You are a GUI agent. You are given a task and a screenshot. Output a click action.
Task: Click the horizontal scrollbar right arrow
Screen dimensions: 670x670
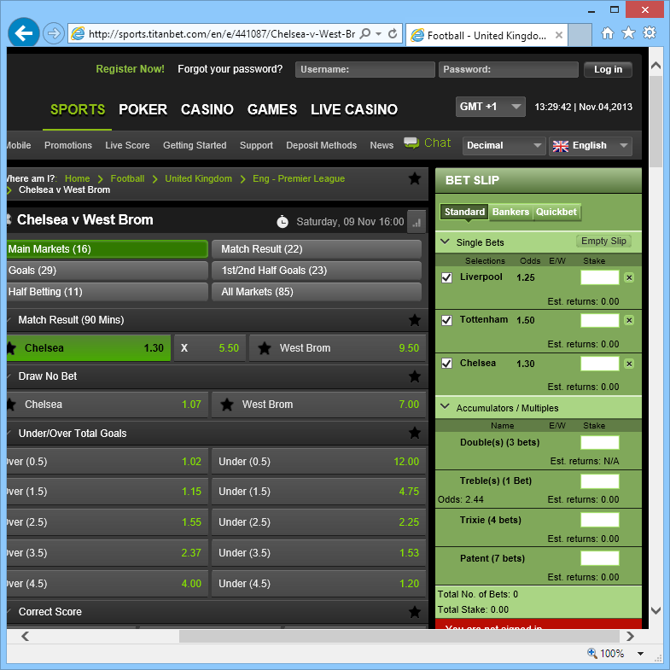tap(630, 636)
